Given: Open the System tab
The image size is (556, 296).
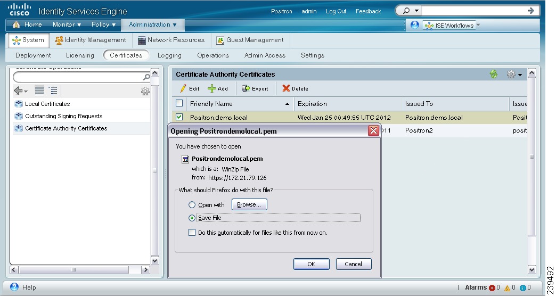Looking at the screenshot, I should click(x=28, y=40).
